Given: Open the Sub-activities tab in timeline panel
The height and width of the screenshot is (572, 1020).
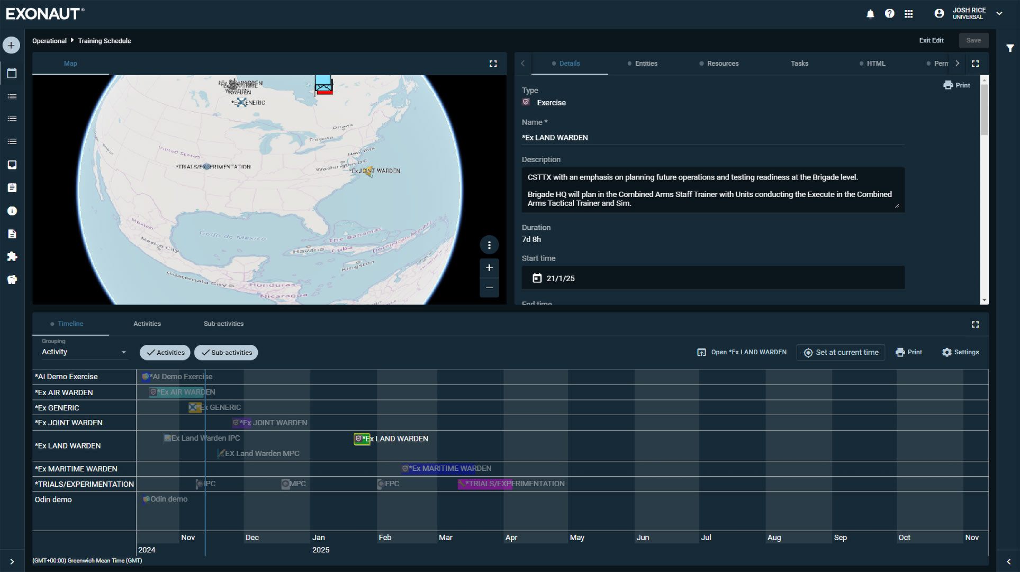Looking at the screenshot, I should tap(223, 324).
